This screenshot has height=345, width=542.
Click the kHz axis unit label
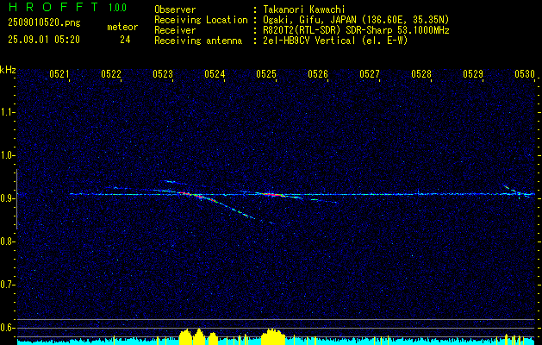pyautogui.click(x=8, y=70)
